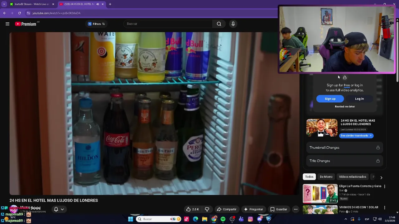Viewport: 399px width, 224px height.
Task: Close the barto02 Stream tab
Action: pyautogui.click(x=53, y=4)
